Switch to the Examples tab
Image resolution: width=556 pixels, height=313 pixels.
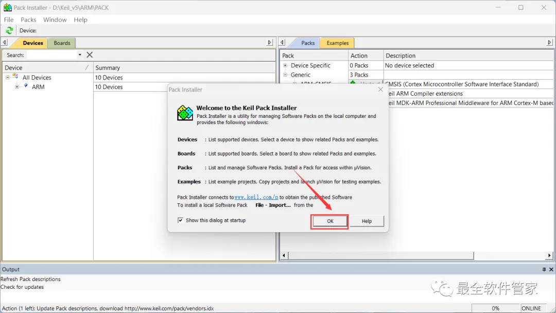tap(338, 43)
